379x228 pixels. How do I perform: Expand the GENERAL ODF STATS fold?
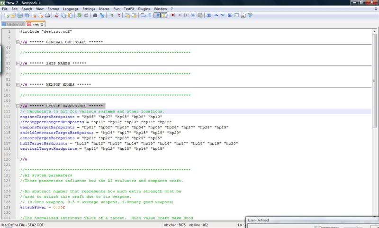point(18,42)
